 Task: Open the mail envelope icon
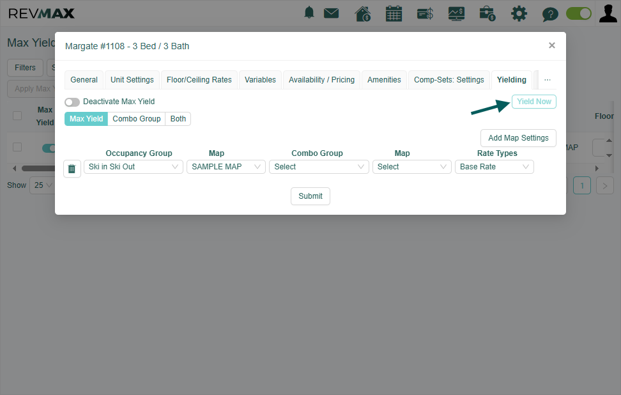coord(331,13)
